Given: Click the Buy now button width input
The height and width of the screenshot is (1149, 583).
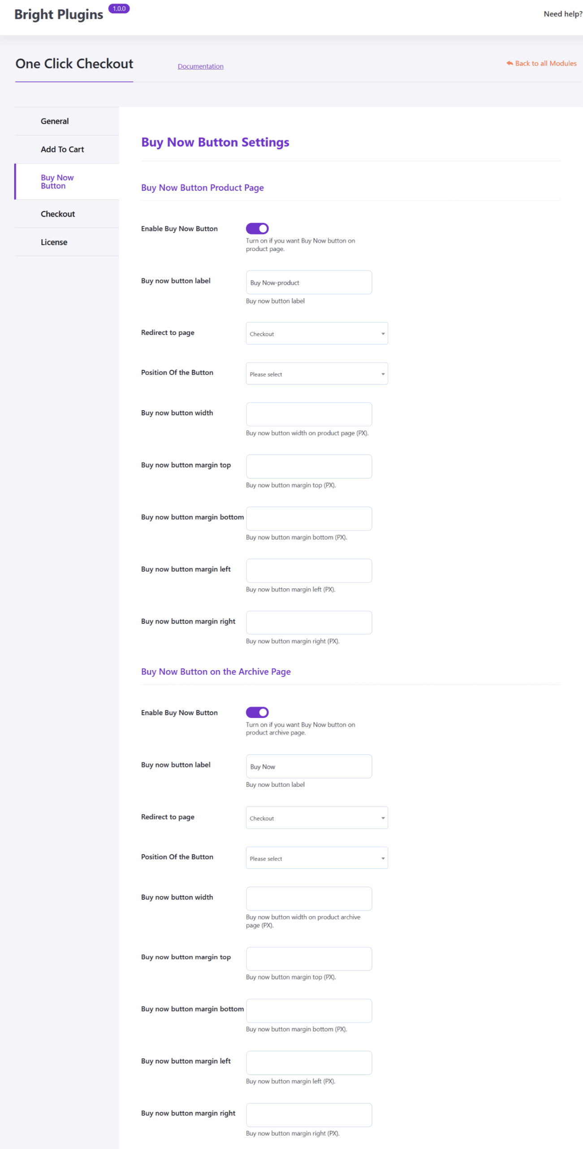Looking at the screenshot, I should tap(309, 414).
